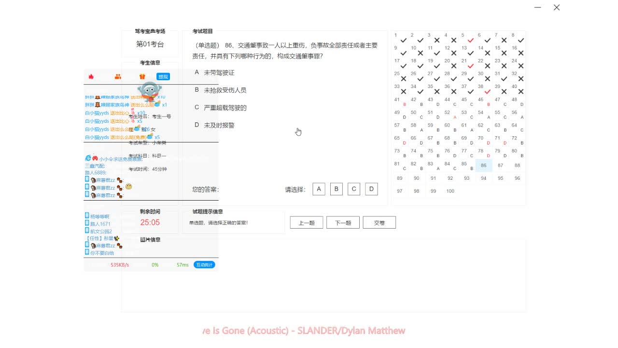618x348 pixels.
Task: Open question 52 answered A in red
Action: (450, 115)
